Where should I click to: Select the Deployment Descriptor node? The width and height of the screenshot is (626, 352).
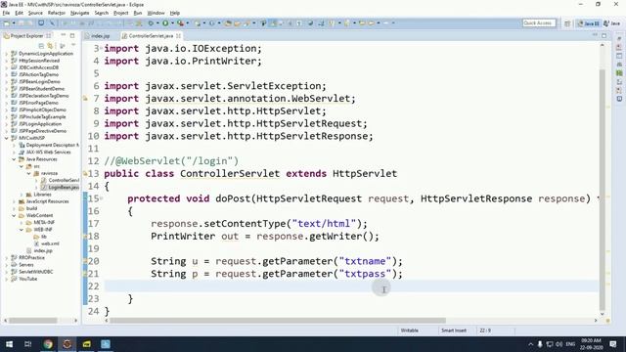coord(49,146)
